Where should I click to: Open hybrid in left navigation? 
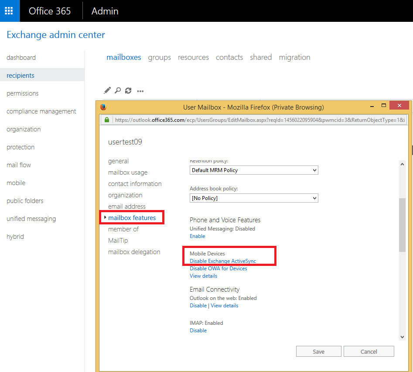pyautogui.click(x=15, y=237)
